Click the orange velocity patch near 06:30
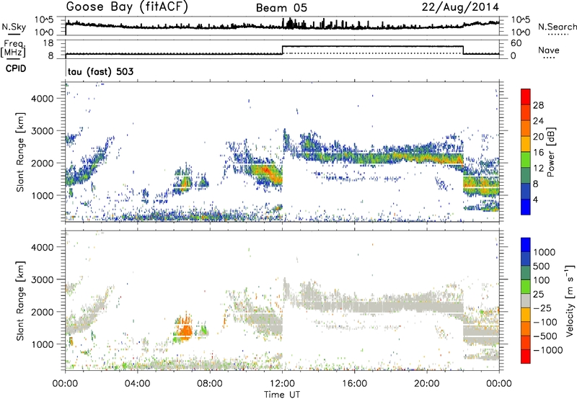The height and width of the screenshot is (399, 577). (185, 329)
